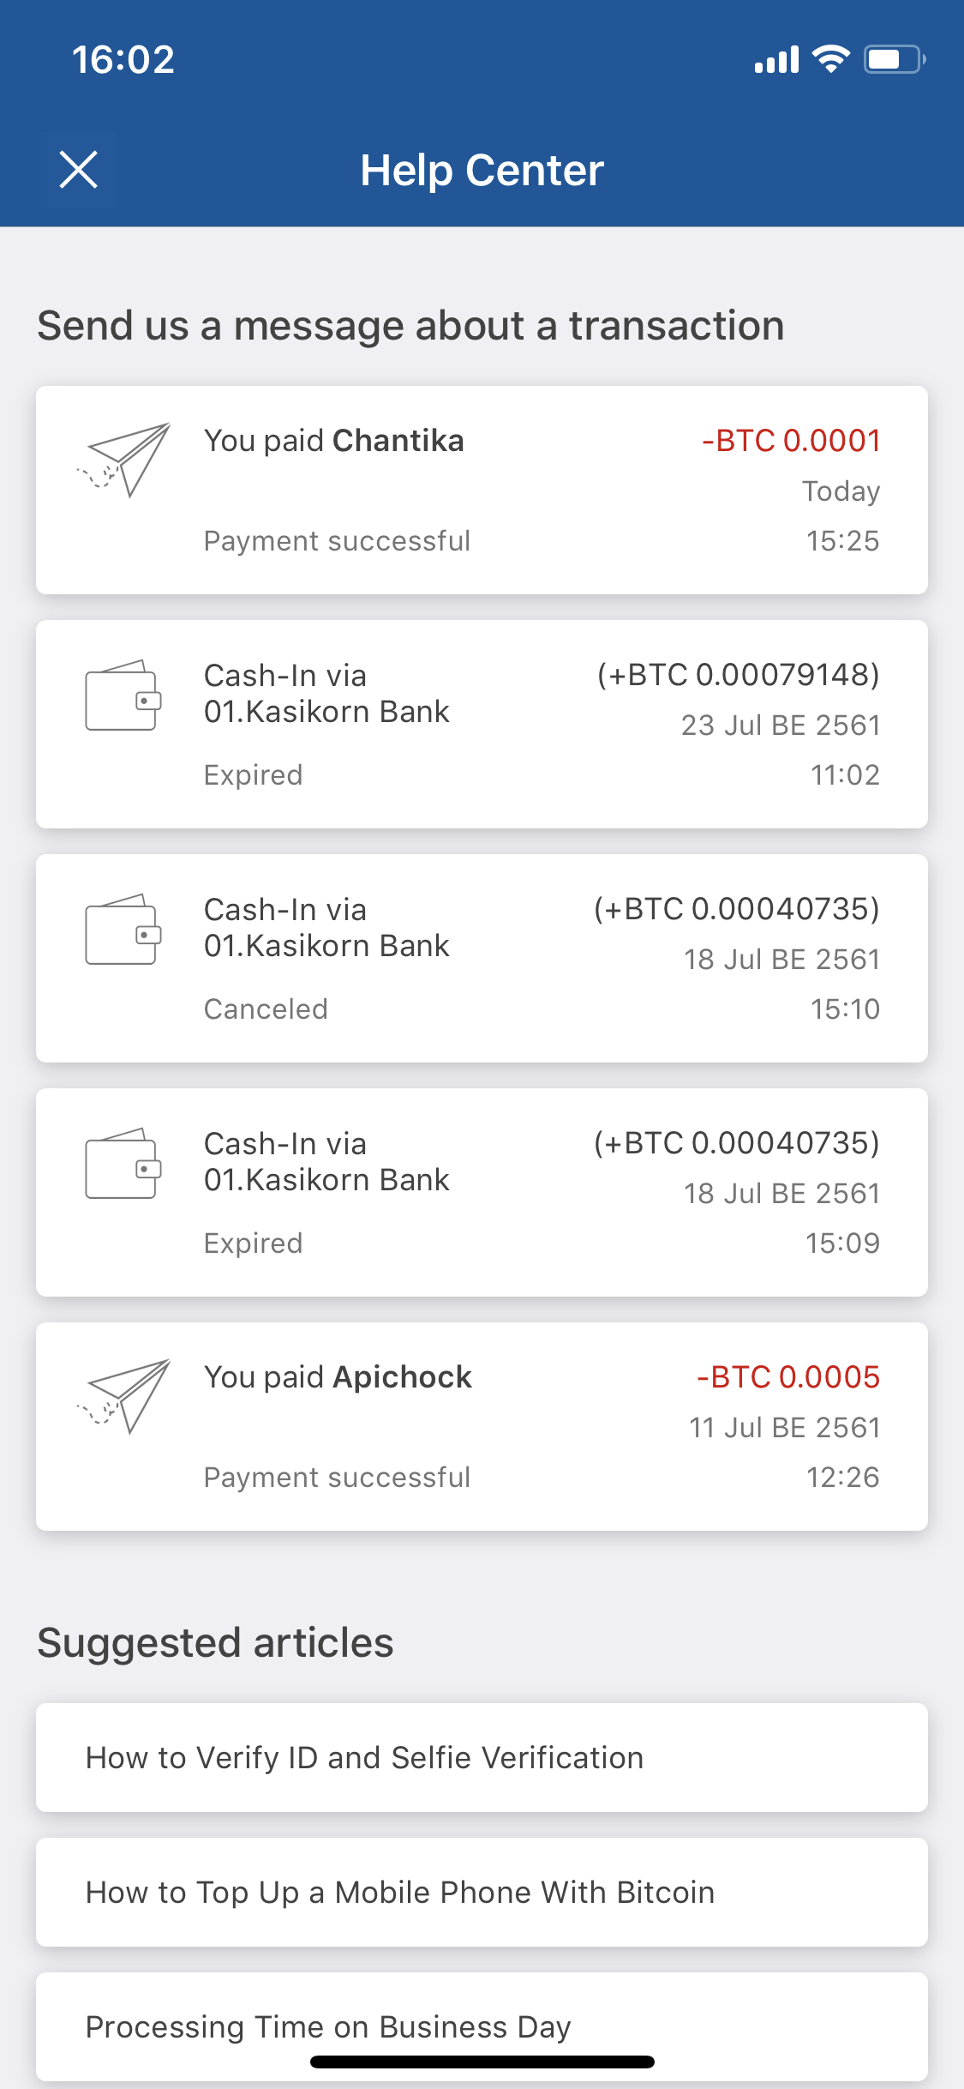
Task: Tap the paper plane icon for Chantika payment
Action: click(123, 460)
